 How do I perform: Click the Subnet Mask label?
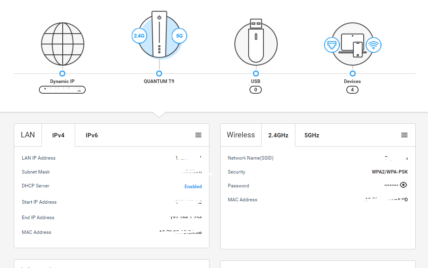tap(36, 172)
